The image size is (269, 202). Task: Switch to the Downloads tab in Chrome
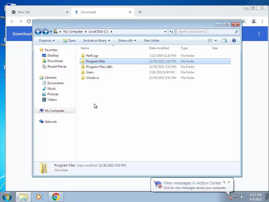tap(102, 12)
